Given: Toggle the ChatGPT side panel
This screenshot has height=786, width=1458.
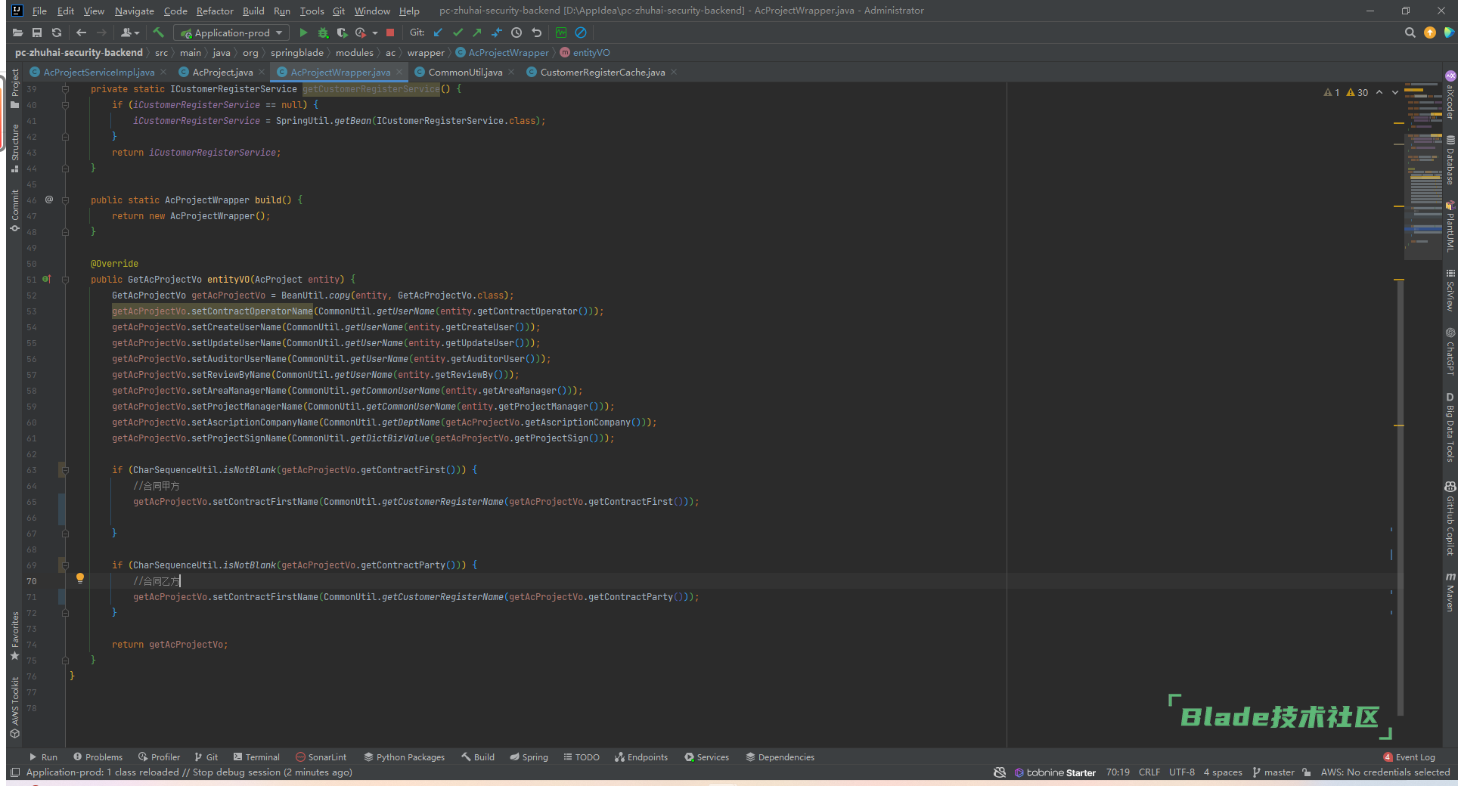Looking at the screenshot, I should tap(1450, 351).
